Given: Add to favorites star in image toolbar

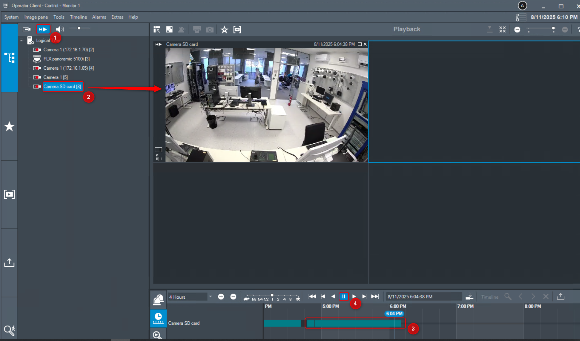Looking at the screenshot, I should 224,30.
